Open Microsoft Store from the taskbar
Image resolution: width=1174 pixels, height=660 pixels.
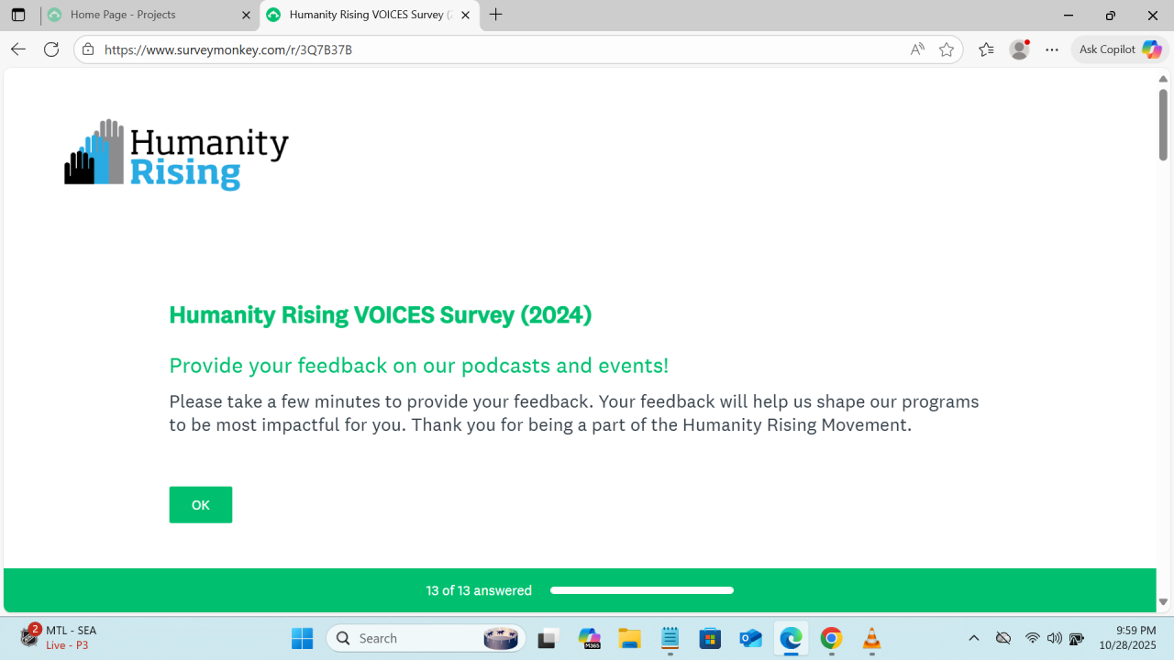(710, 638)
